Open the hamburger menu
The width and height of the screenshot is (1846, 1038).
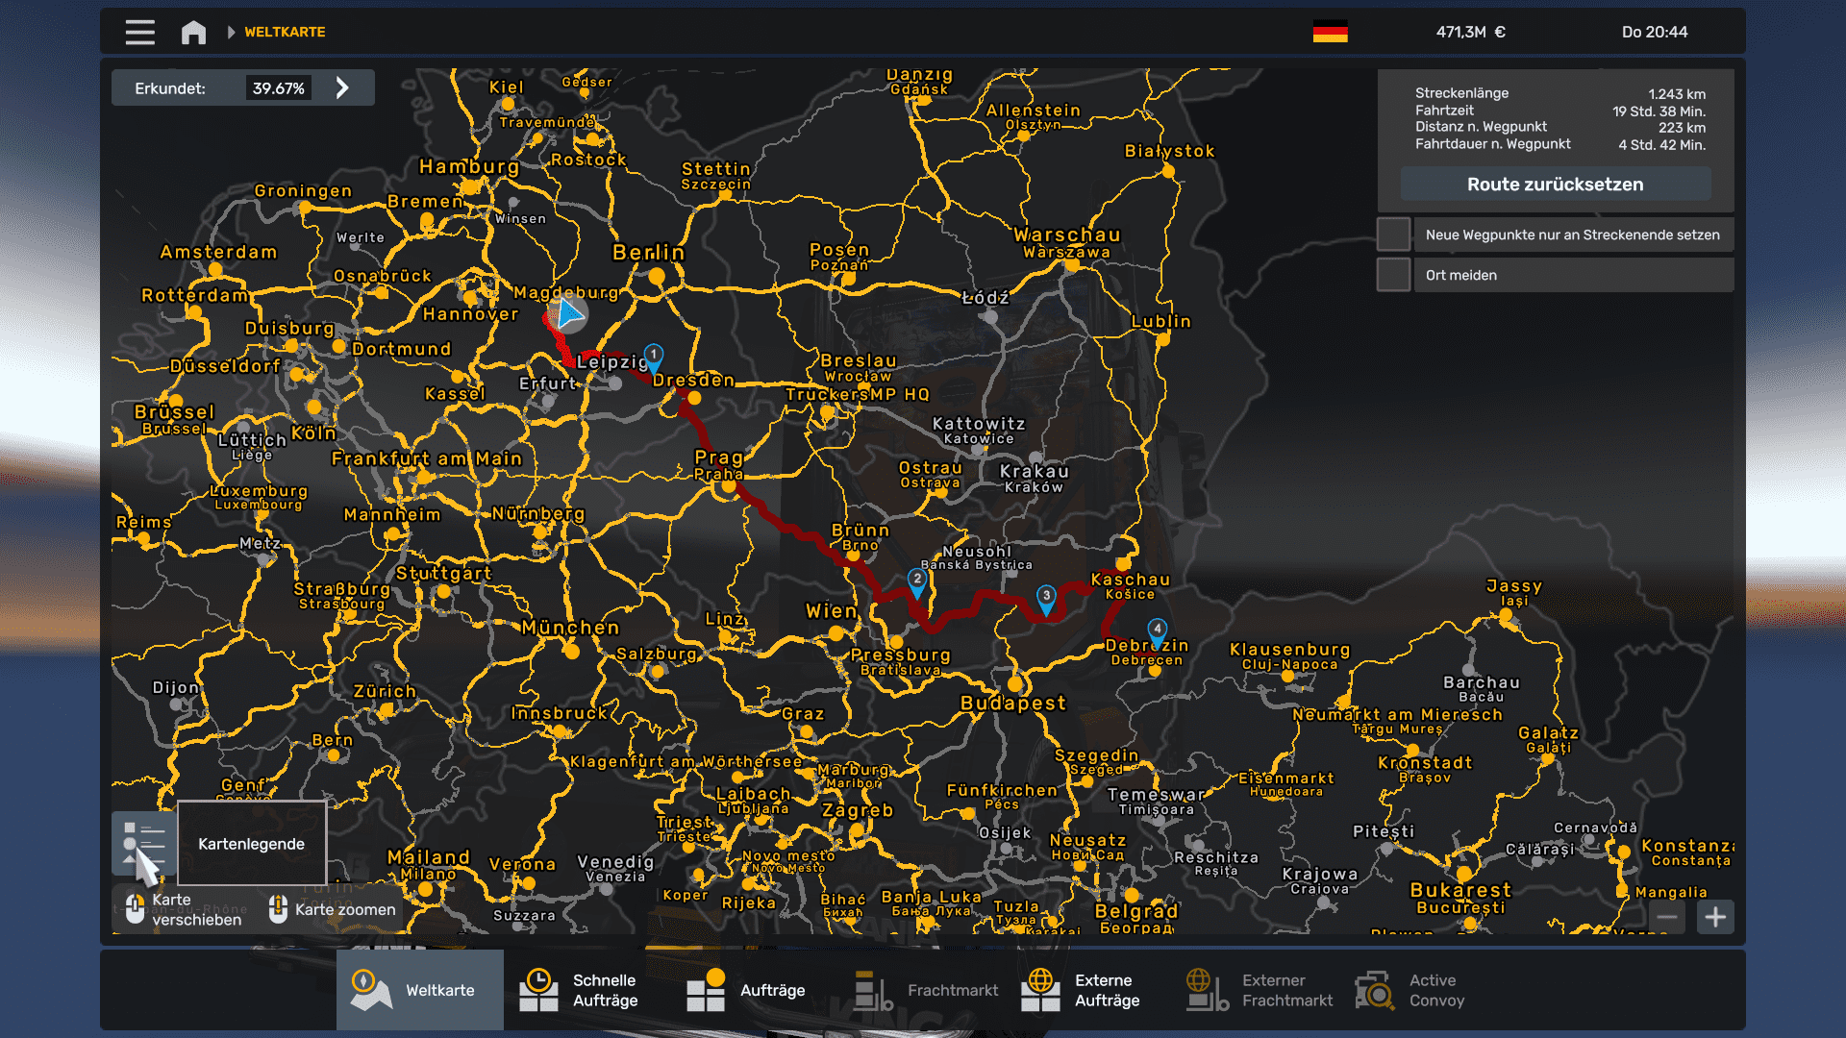coord(139,32)
